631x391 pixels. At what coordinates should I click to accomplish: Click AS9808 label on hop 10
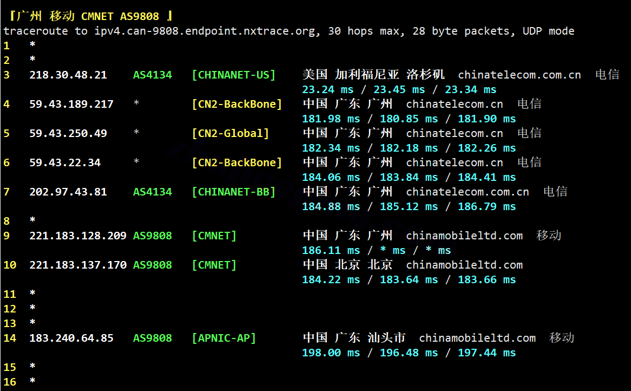[153, 265]
